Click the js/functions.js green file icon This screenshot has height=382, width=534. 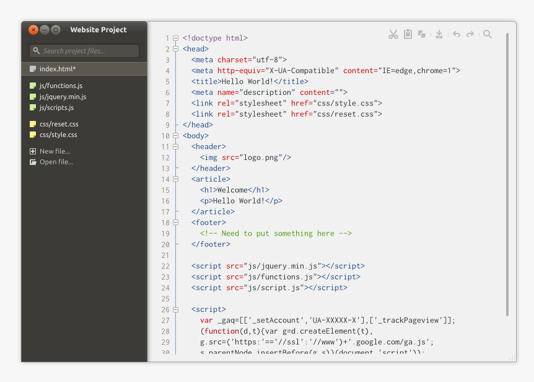(33, 86)
